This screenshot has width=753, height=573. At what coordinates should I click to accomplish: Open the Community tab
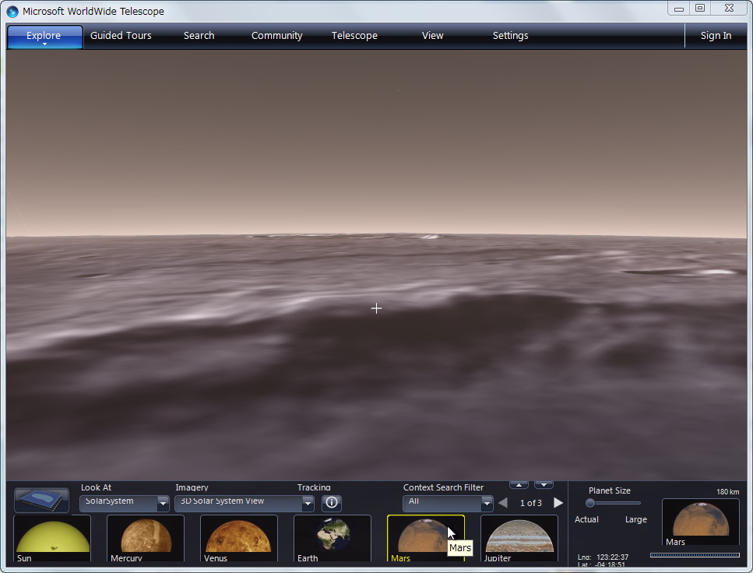tap(276, 36)
